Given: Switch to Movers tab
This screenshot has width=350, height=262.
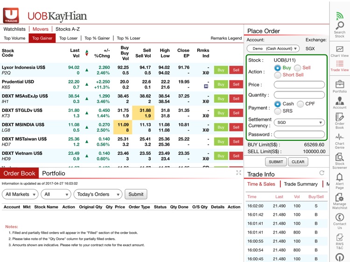Looking at the screenshot, I should (41, 29).
